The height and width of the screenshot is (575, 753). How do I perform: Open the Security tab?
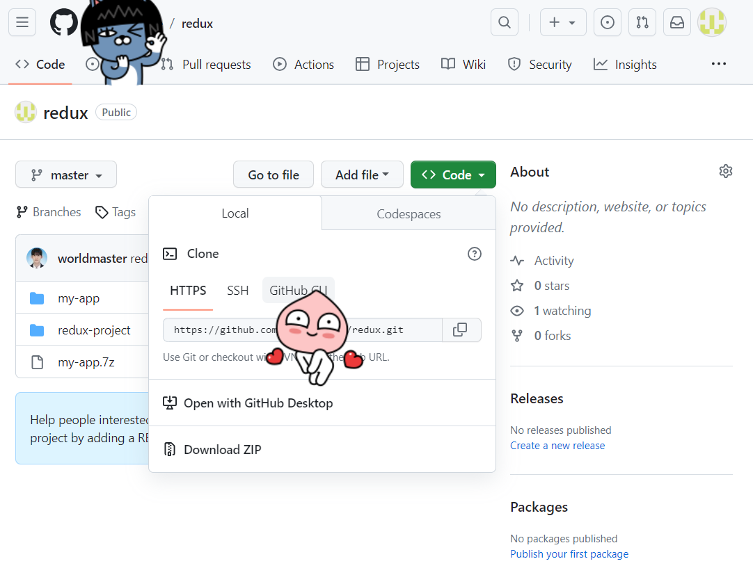click(540, 65)
